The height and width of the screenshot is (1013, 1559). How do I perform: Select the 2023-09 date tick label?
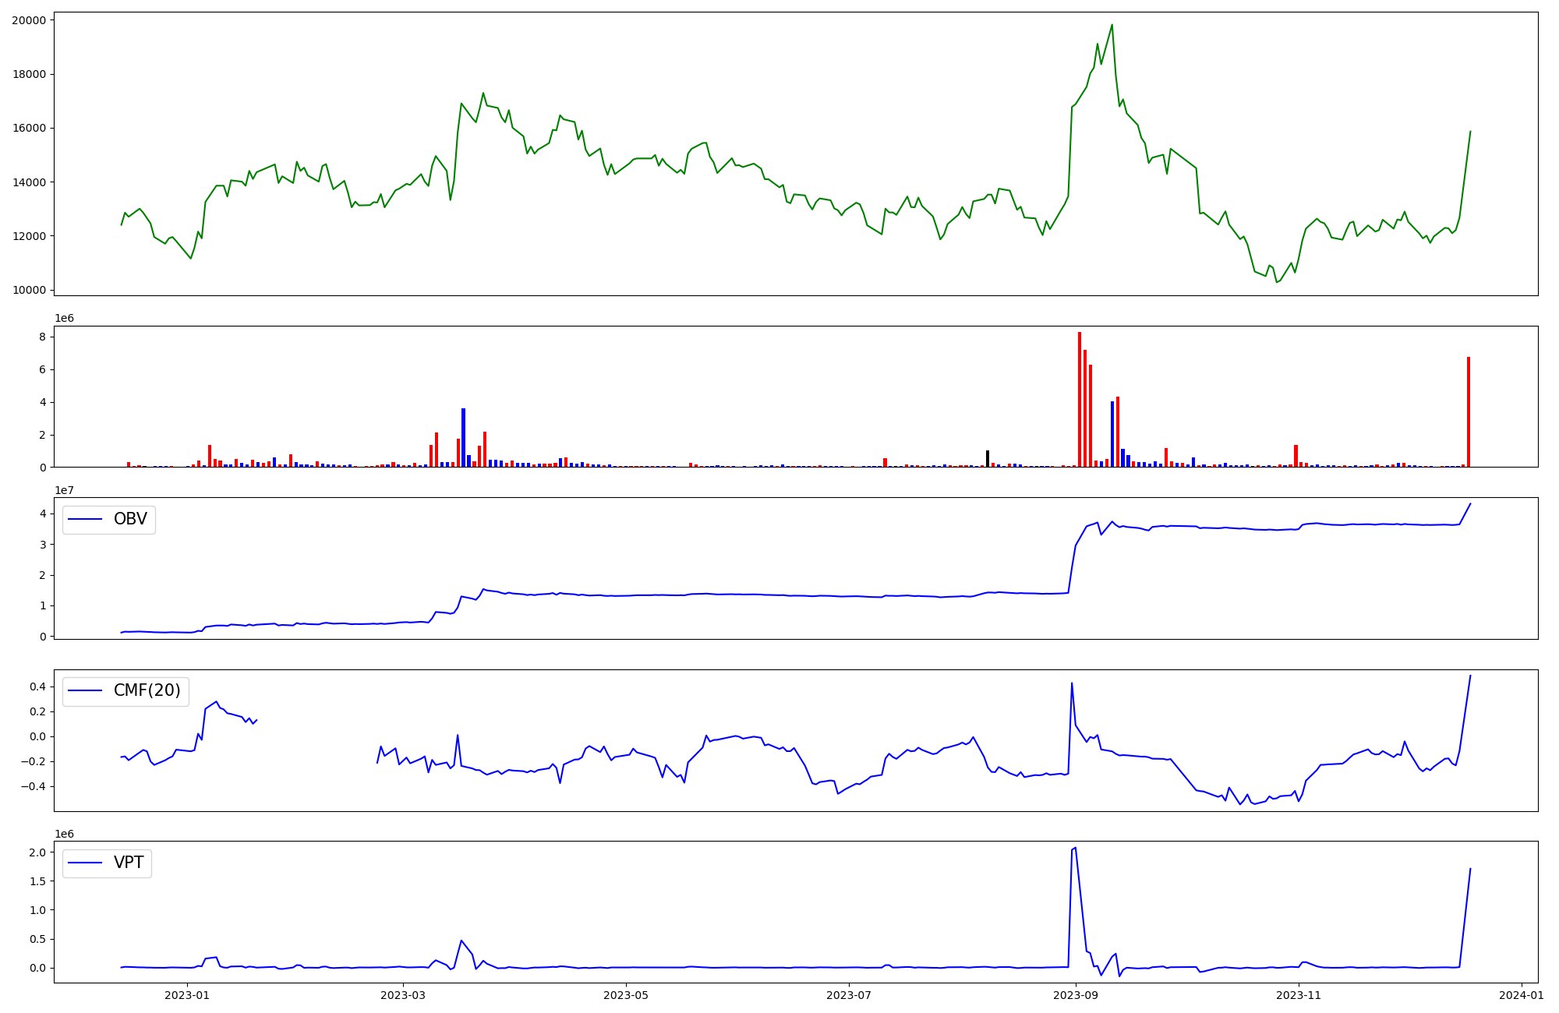1076,994
